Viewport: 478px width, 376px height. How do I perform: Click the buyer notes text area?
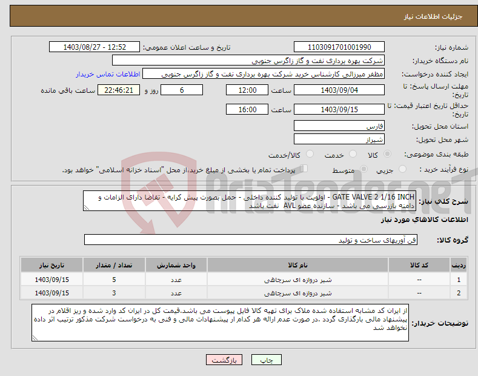click(x=220, y=323)
